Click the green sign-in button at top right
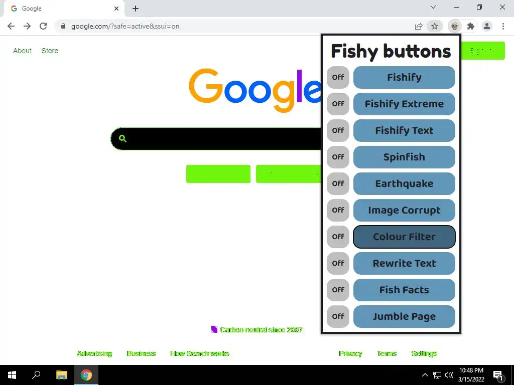 tap(483, 51)
